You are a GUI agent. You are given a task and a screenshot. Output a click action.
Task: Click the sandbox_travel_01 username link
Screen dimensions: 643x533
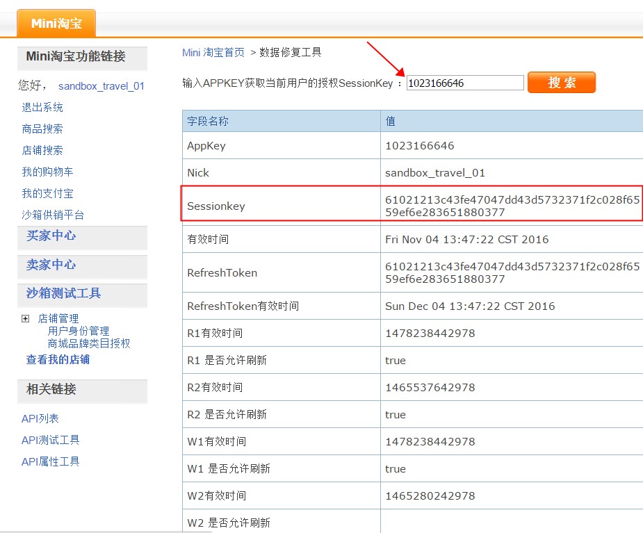point(101,86)
